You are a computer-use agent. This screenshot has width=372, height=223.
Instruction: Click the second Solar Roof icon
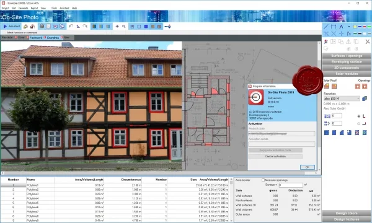[x=334, y=86]
